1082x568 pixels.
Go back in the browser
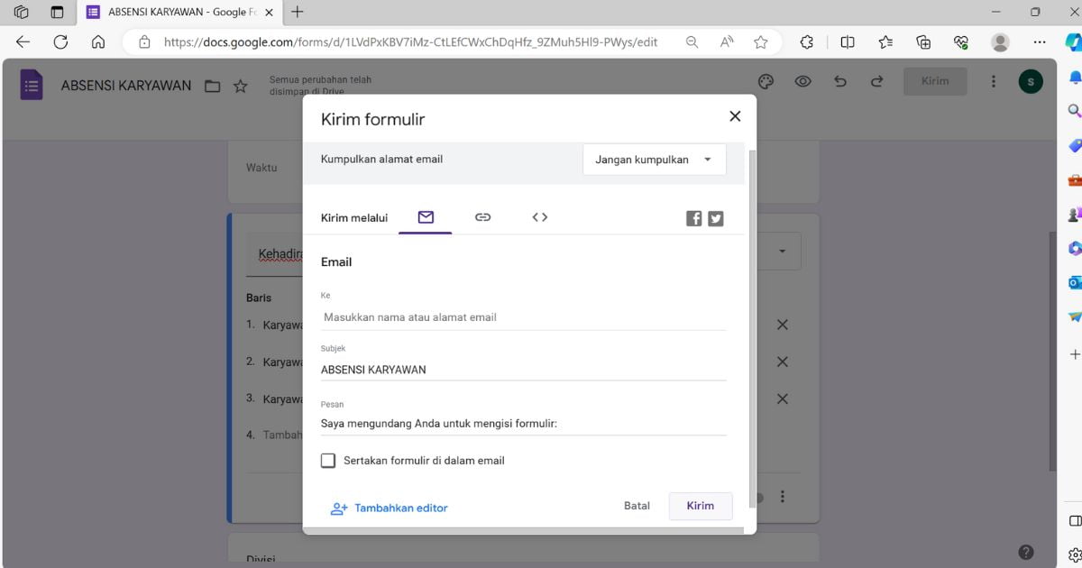23,41
